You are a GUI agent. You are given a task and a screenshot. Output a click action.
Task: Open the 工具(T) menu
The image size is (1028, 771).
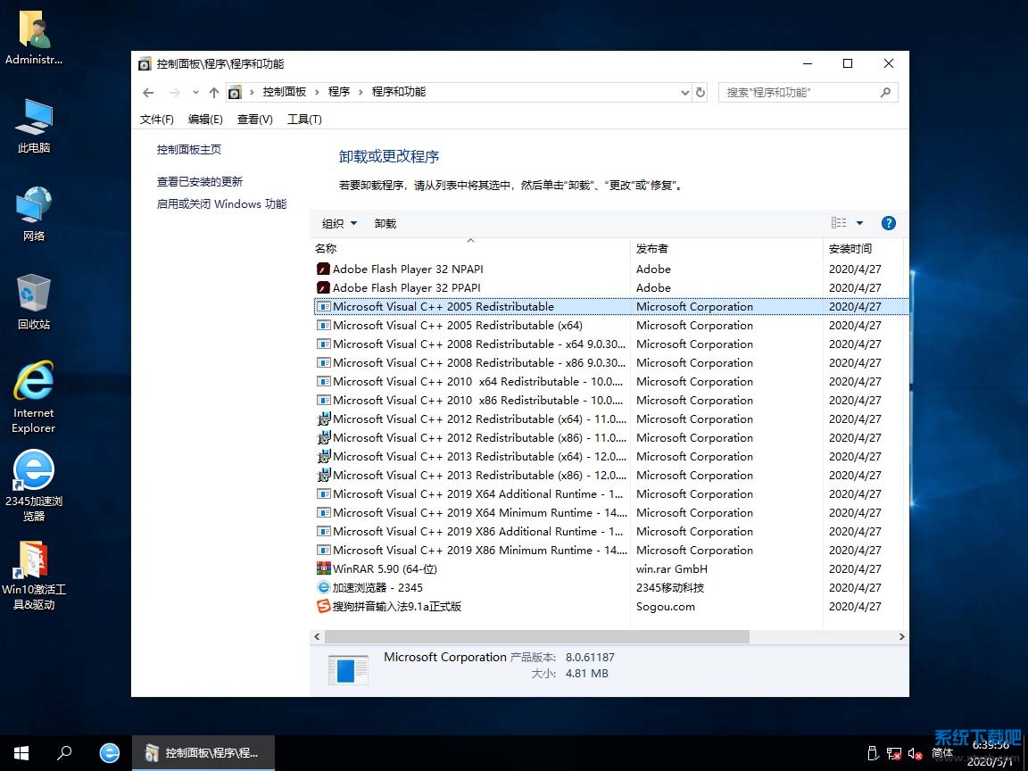(x=303, y=119)
